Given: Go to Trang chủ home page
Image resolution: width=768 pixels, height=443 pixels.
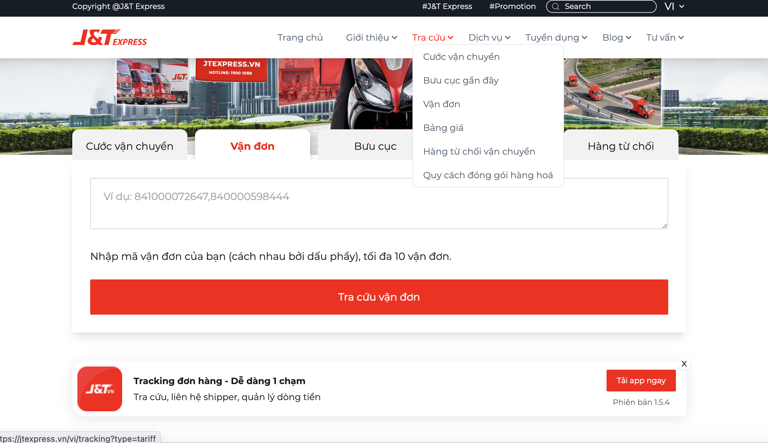Looking at the screenshot, I should coord(300,37).
